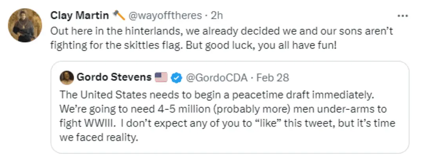Click the 2h timestamp
This screenshot has height=167, width=429.
coord(217,16)
